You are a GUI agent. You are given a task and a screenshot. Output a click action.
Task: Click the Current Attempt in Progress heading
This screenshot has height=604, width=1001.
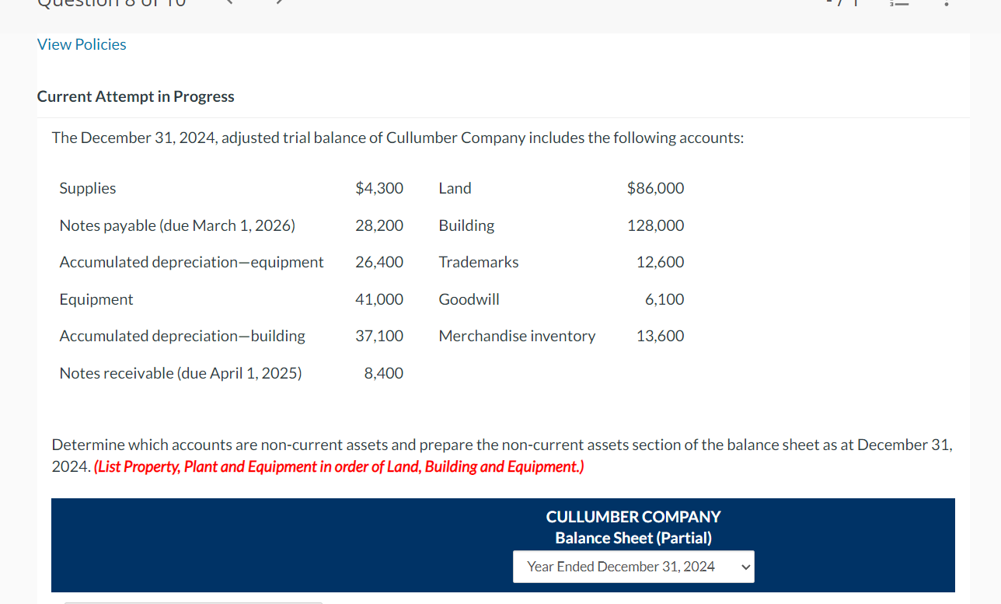tap(135, 96)
